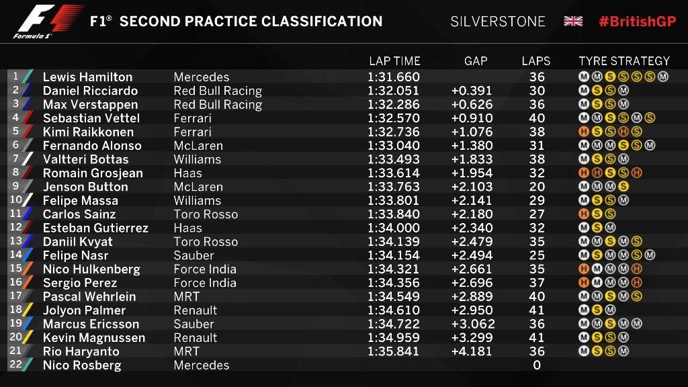Select driver name Lewis Hamilton
688x387 pixels.
(x=87, y=77)
